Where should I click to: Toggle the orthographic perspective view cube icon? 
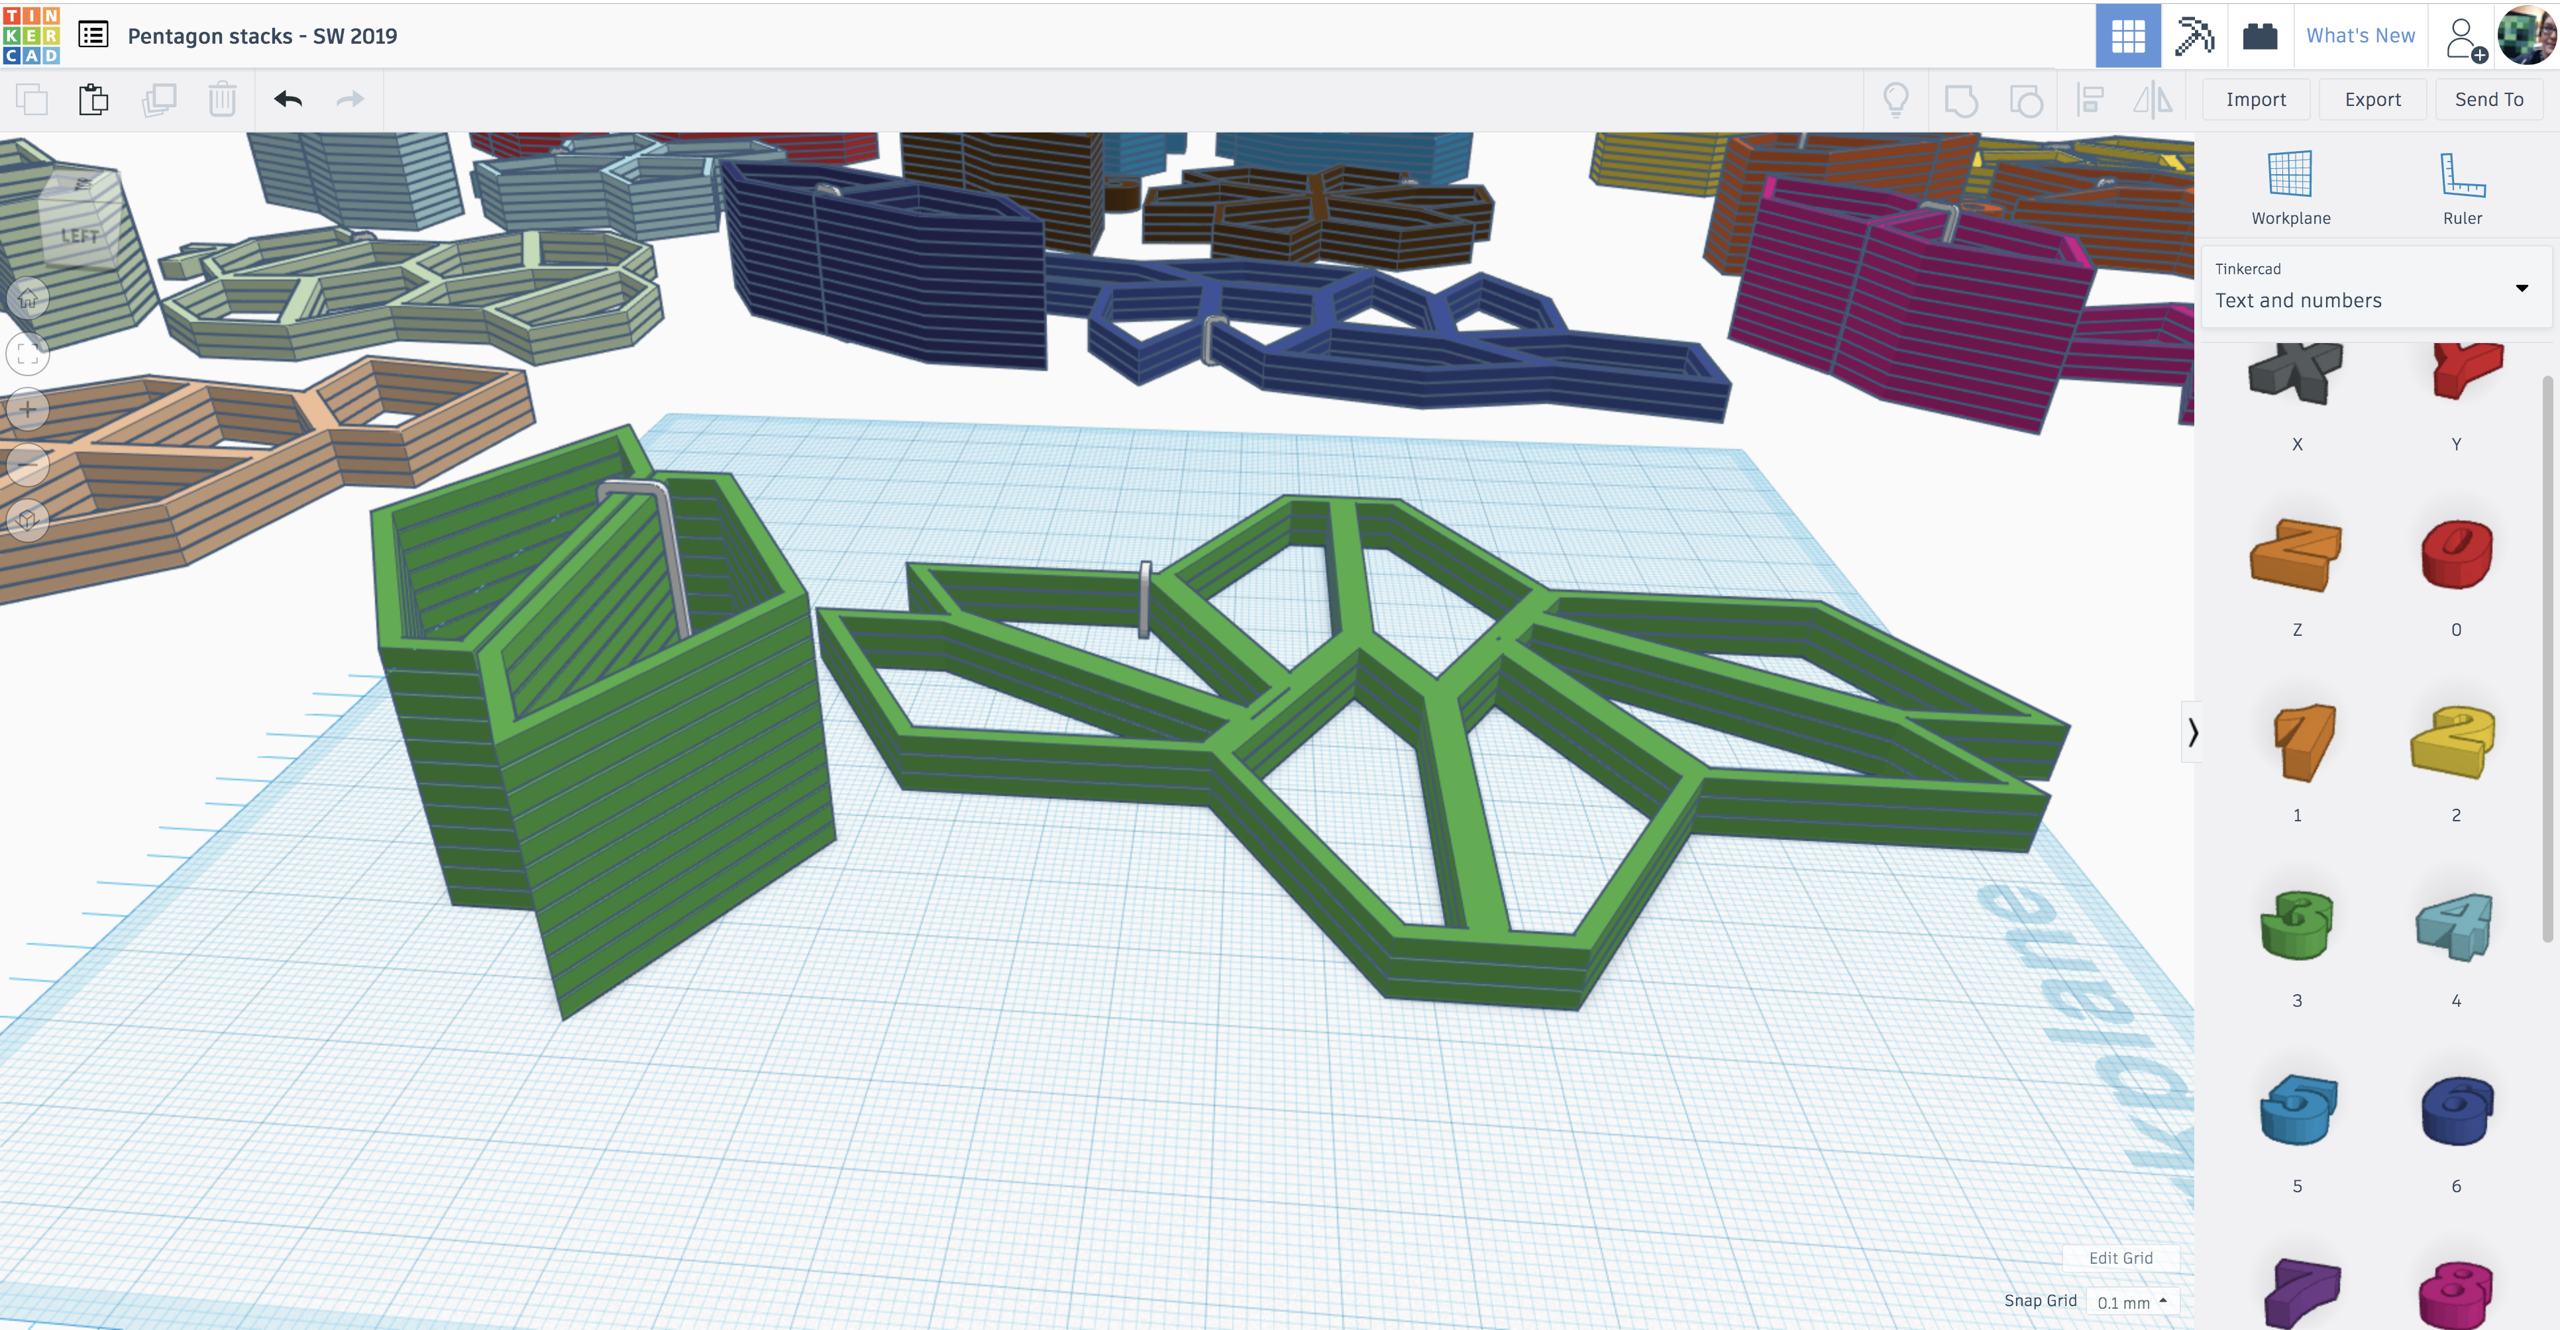coord(28,519)
